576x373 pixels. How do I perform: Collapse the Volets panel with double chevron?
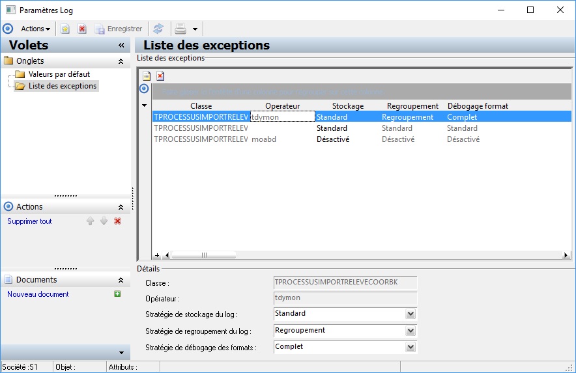(x=121, y=45)
